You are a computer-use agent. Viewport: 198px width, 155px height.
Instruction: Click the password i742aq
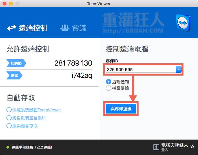click(x=82, y=76)
